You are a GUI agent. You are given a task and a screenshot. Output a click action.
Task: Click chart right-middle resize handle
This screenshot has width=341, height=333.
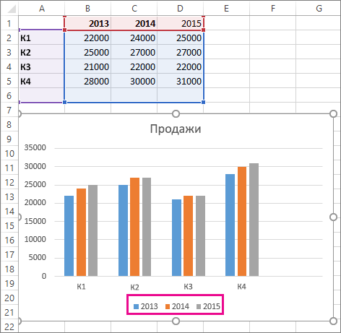[x=333, y=217]
